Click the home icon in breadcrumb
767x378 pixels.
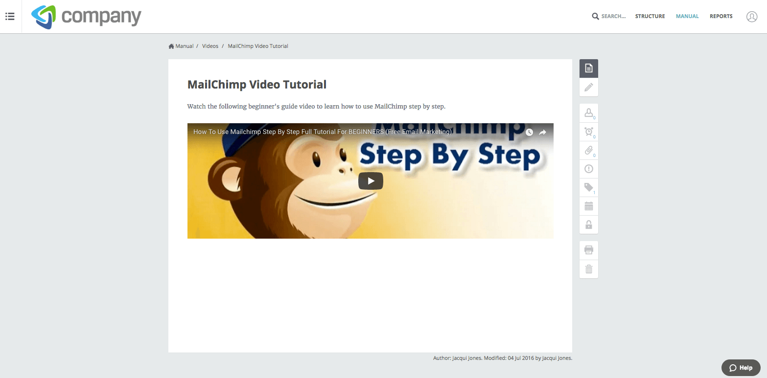coord(171,46)
